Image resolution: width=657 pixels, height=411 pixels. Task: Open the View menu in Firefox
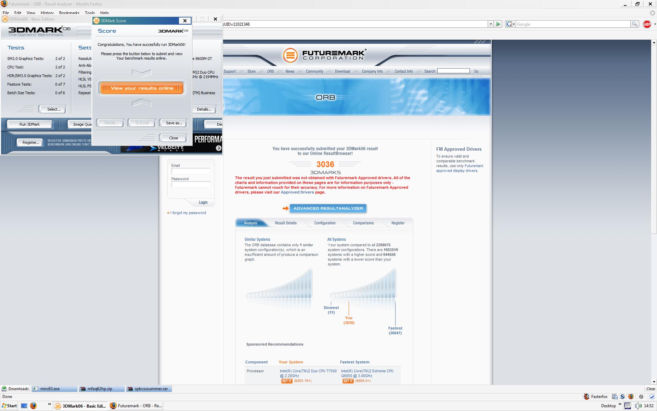click(x=31, y=13)
